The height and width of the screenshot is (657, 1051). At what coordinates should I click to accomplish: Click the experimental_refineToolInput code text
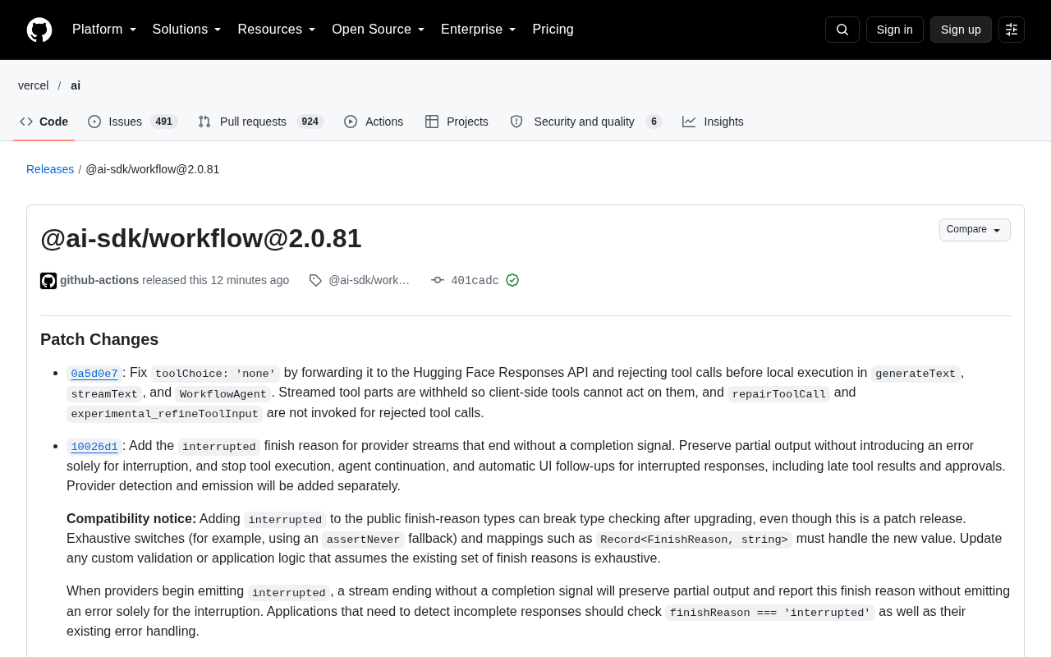(165, 414)
